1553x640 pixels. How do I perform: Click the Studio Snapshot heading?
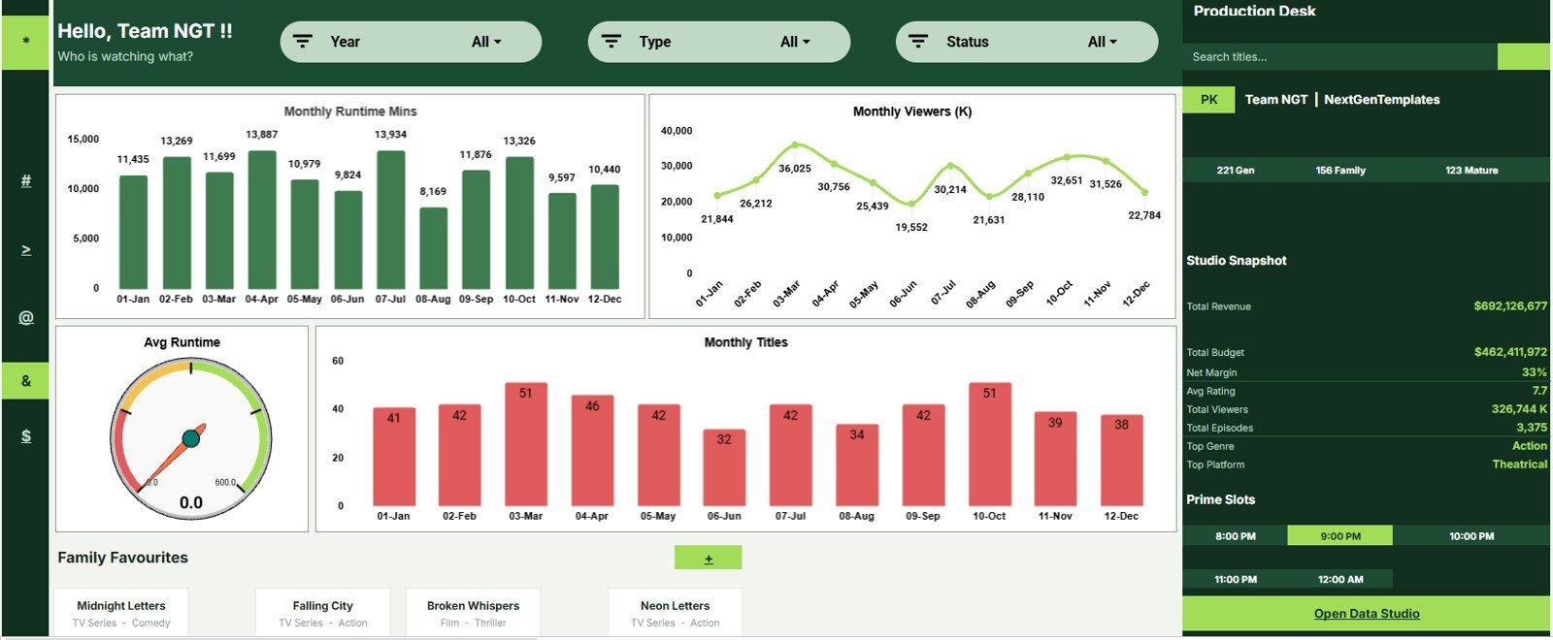point(1236,261)
